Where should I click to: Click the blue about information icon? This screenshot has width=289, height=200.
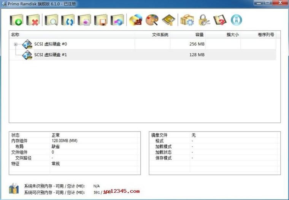236,20
